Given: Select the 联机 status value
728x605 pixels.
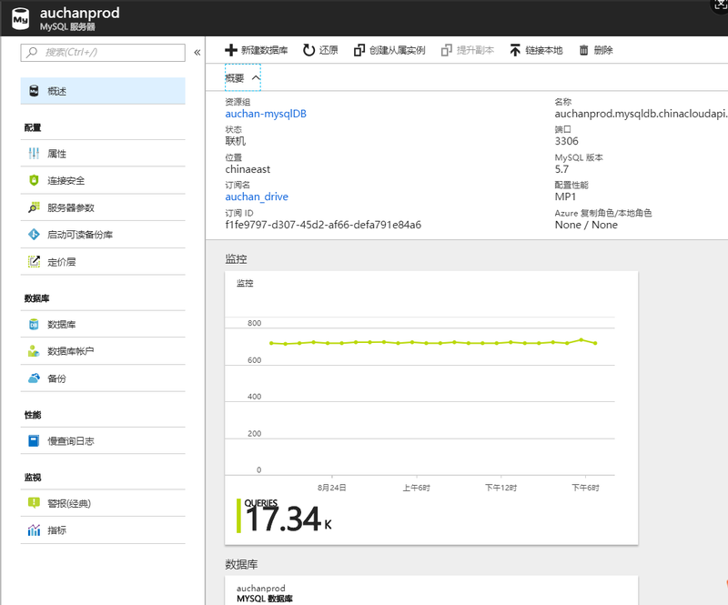Looking at the screenshot, I should tap(236, 141).
